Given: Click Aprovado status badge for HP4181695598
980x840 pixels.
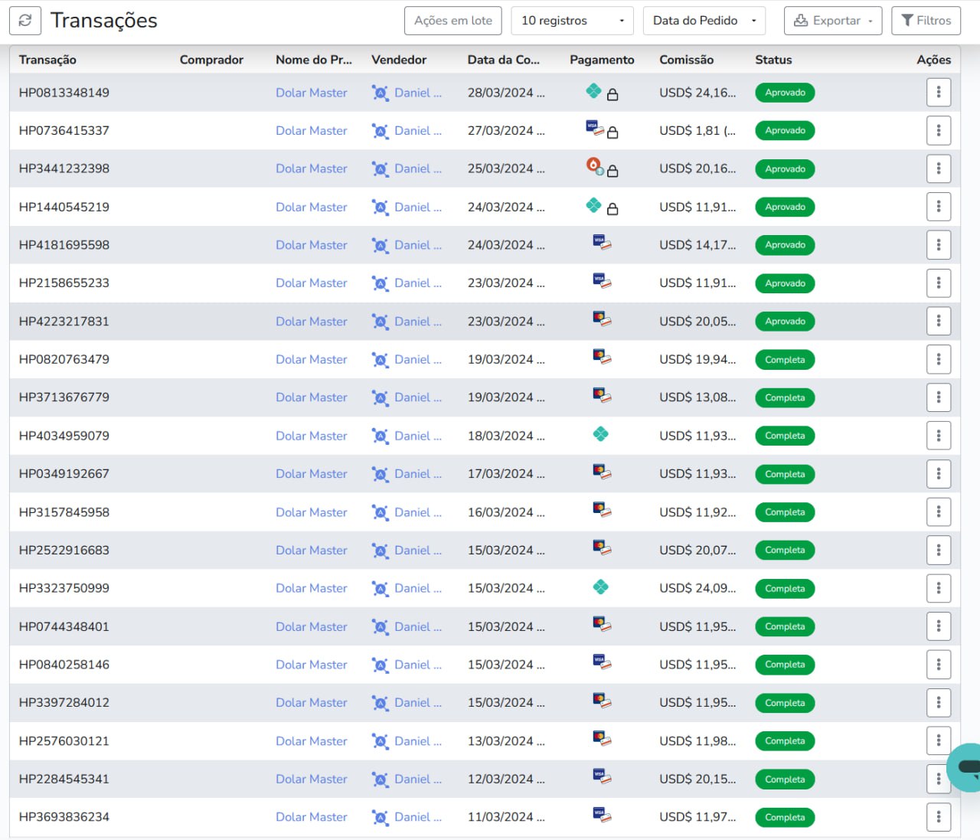Looking at the screenshot, I should (x=785, y=245).
